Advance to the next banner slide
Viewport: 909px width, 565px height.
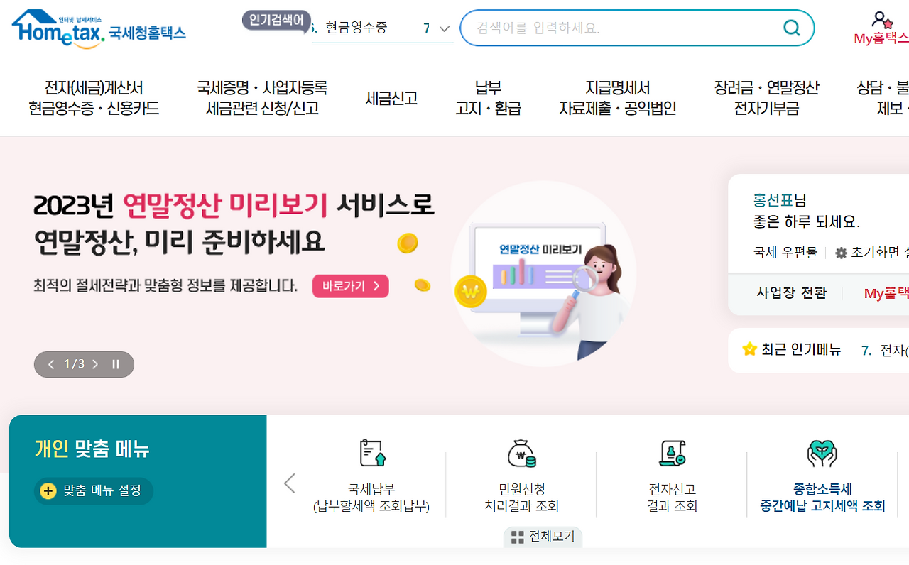(x=95, y=364)
